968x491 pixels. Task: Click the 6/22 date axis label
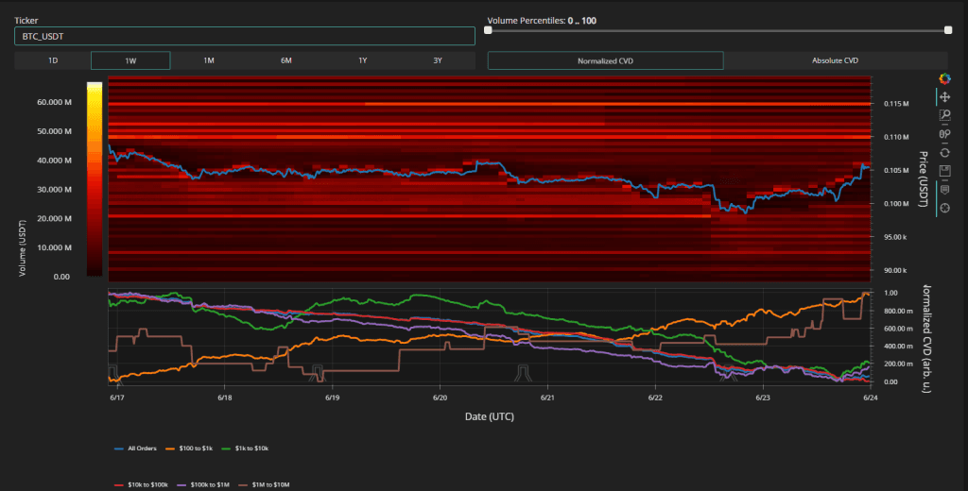[655, 398]
